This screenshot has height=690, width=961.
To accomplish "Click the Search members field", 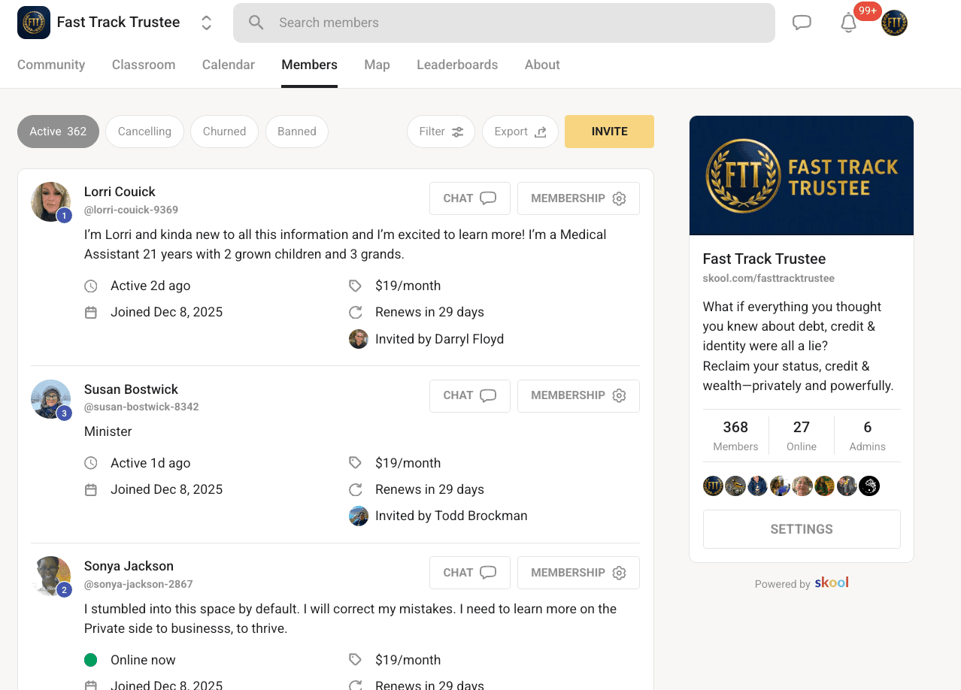I will pos(504,23).
